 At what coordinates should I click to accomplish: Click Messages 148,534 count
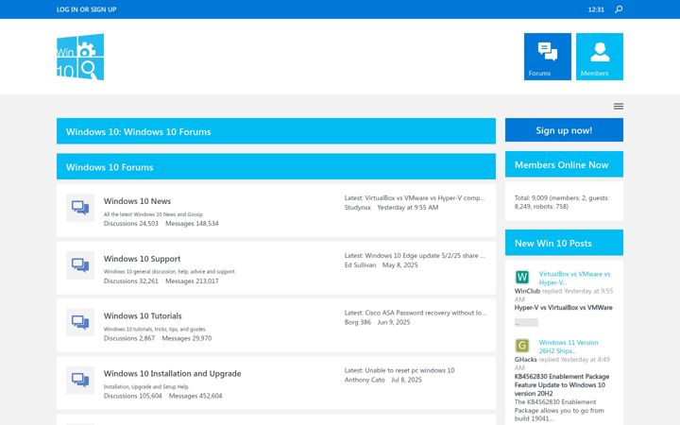192,223
